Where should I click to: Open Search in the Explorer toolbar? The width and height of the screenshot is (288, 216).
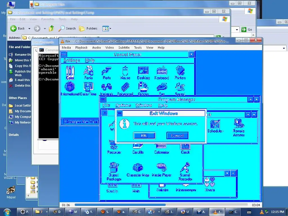tap(67, 28)
